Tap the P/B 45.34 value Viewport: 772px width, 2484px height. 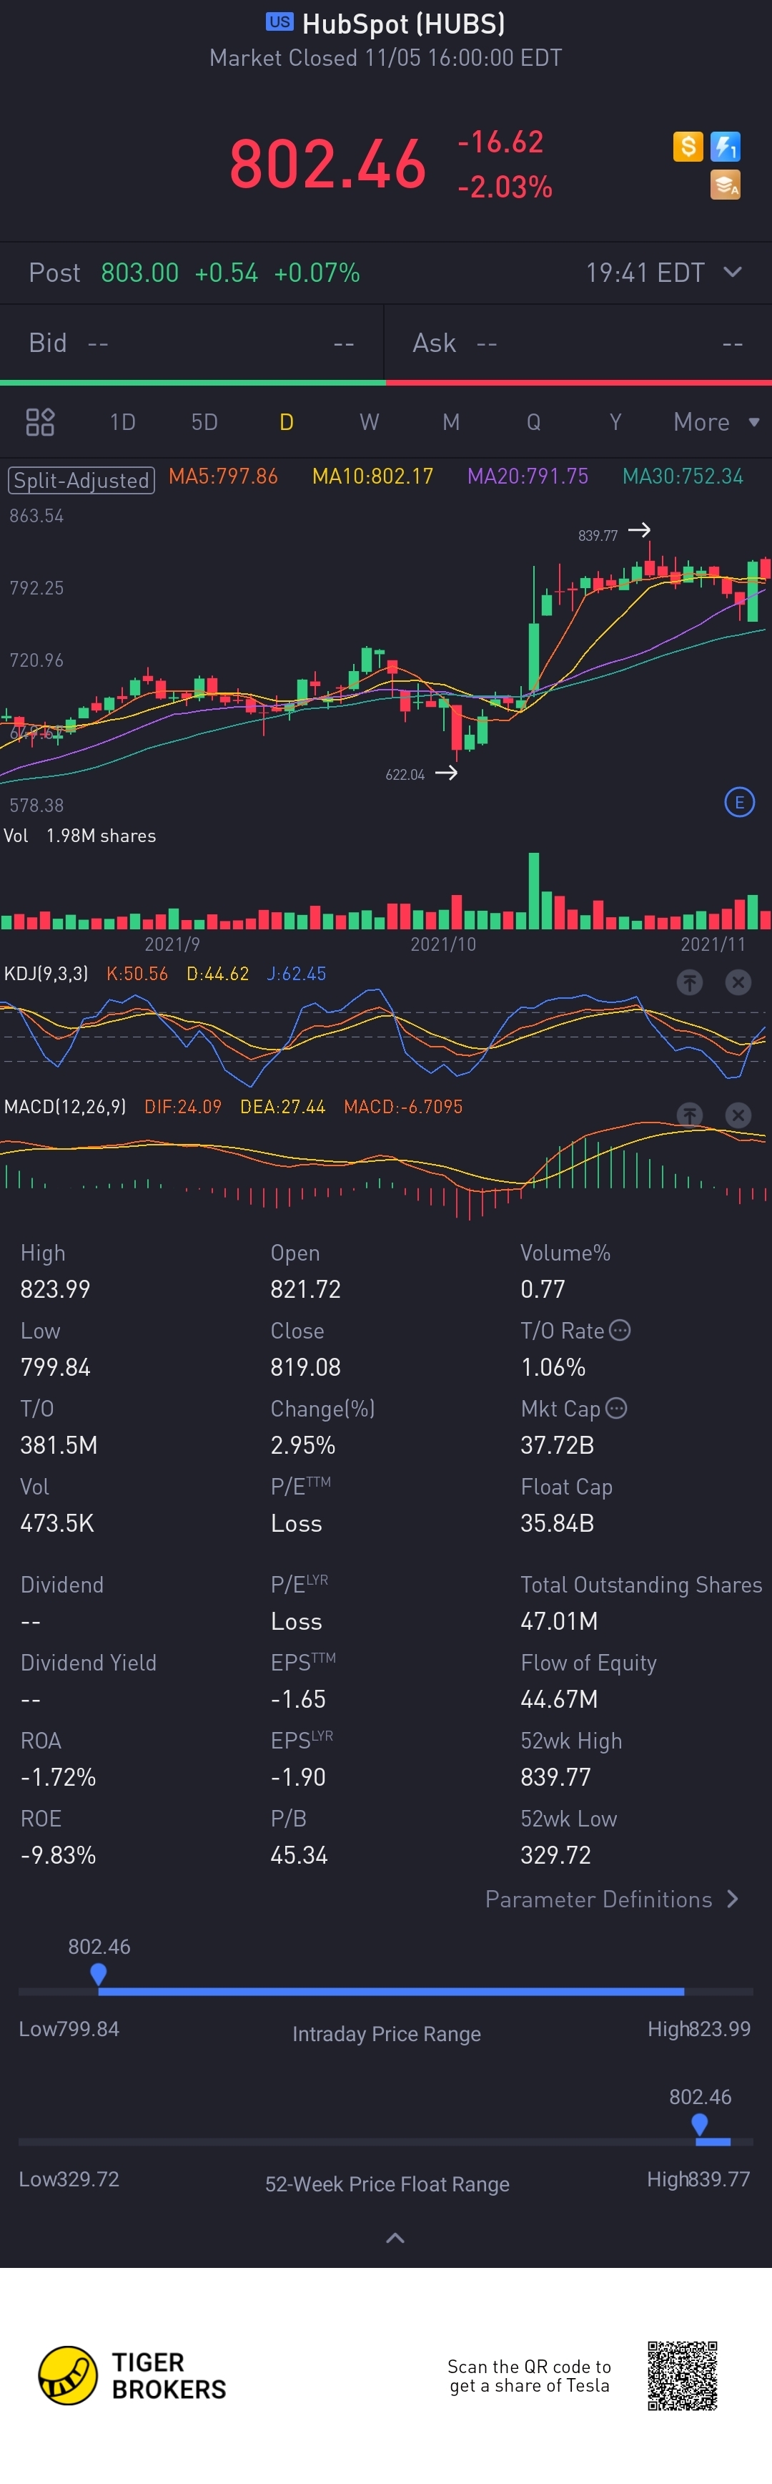point(299,1854)
